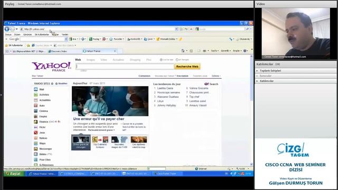Select the 'en français' radio option

coord(177,60)
